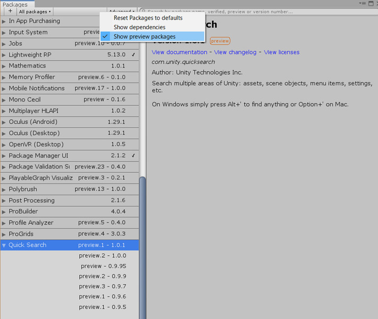Maximize the Packages window
378x319 pixels.
371,3
